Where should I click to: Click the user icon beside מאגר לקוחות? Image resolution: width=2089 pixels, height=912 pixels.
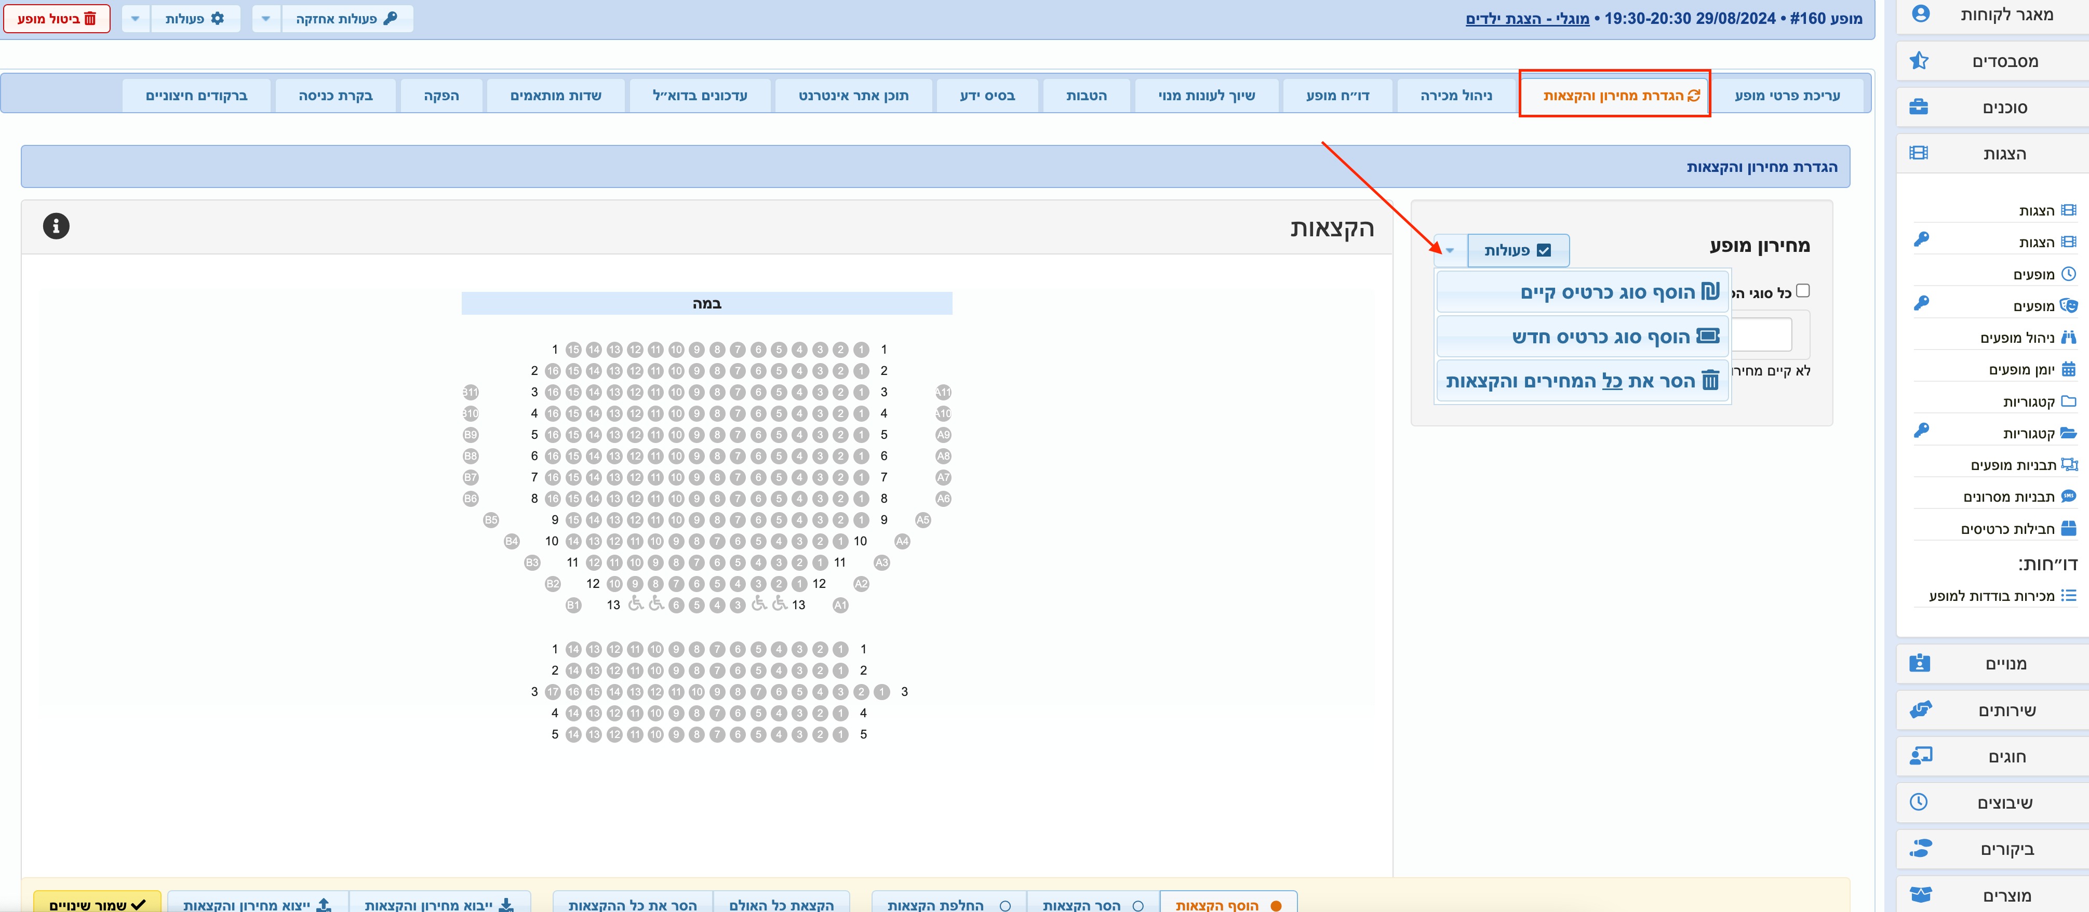point(1920,14)
